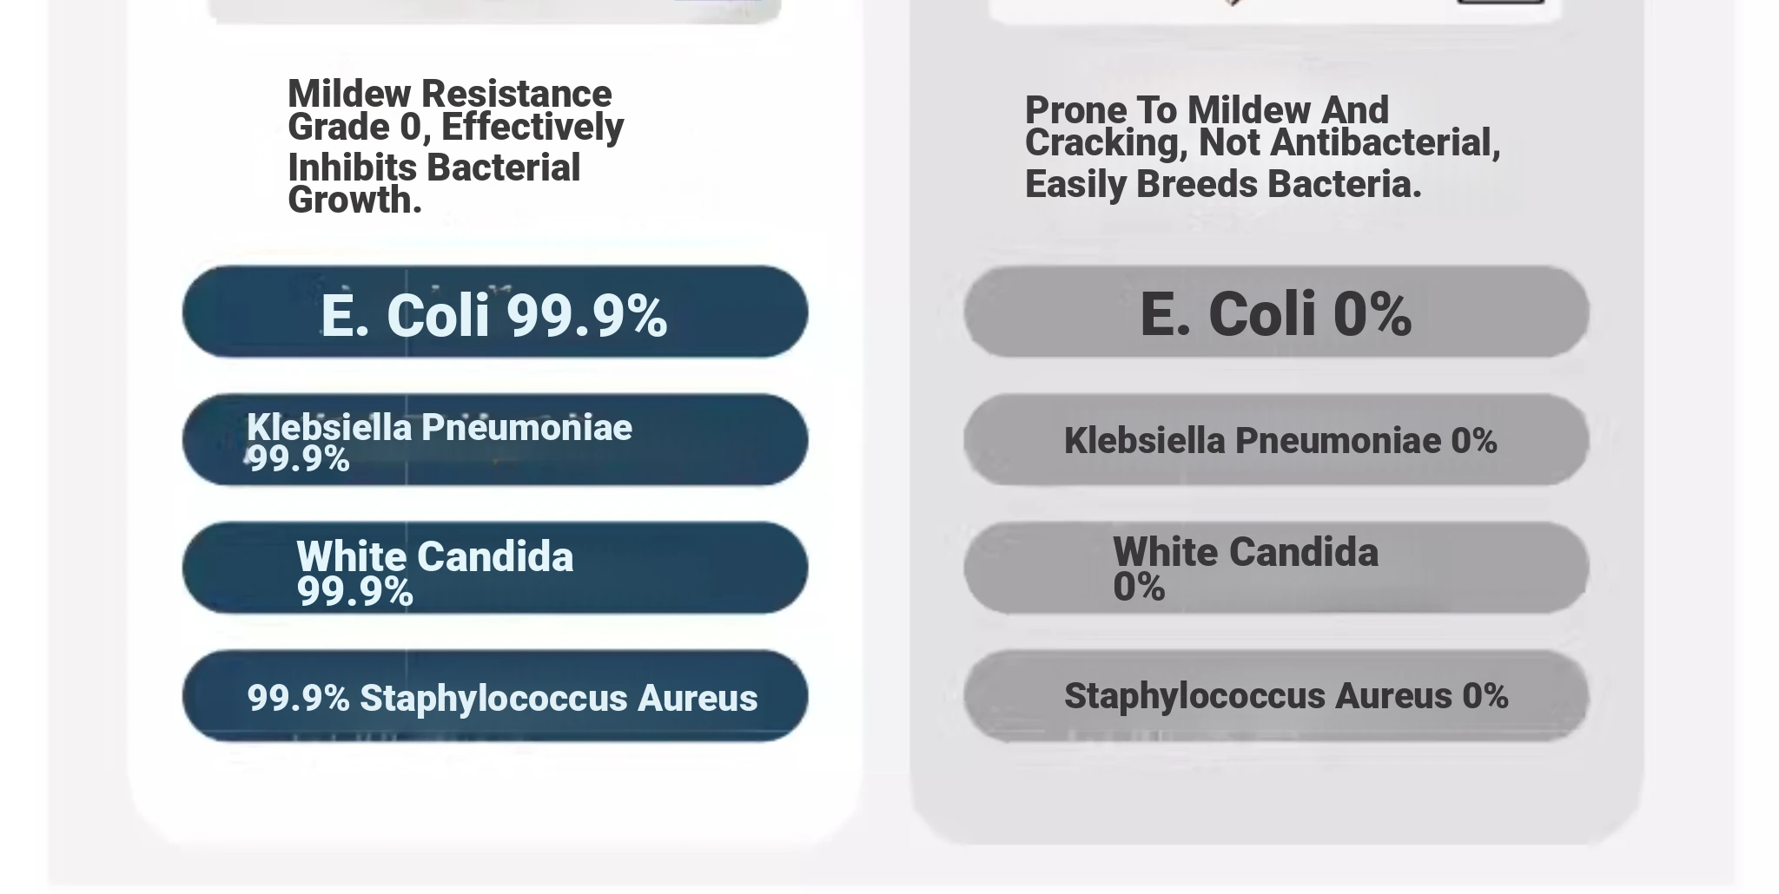Image resolution: width=1779 pixels, height=894 pixels.
Task: Click the word "Growth." in left card
Action: pyautogui.click(x=354, y=200)
